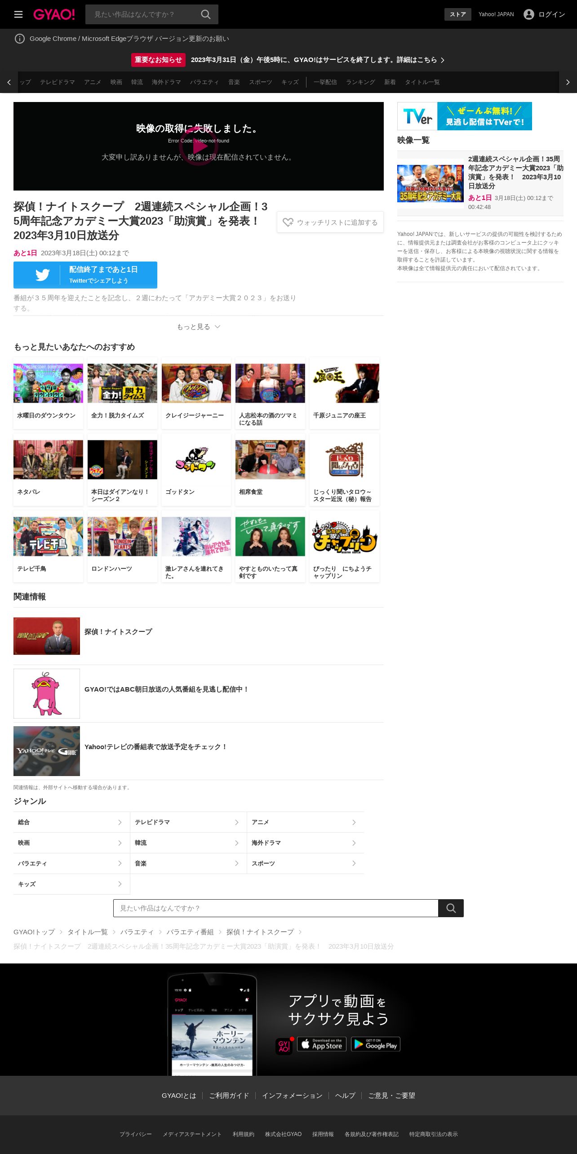
Task: Click the Google Play download badge
Action: click(x=376, y=1044)
